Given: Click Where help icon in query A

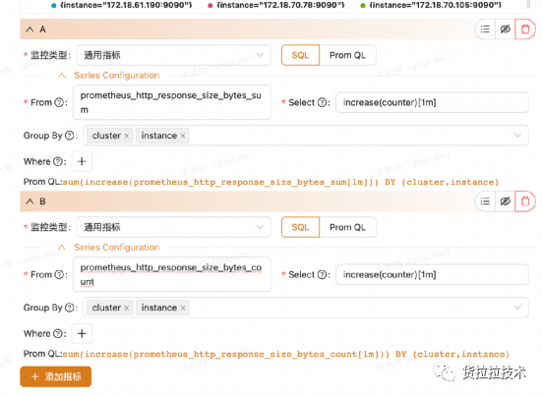Looking at the screenshot, I should [58, 161].
